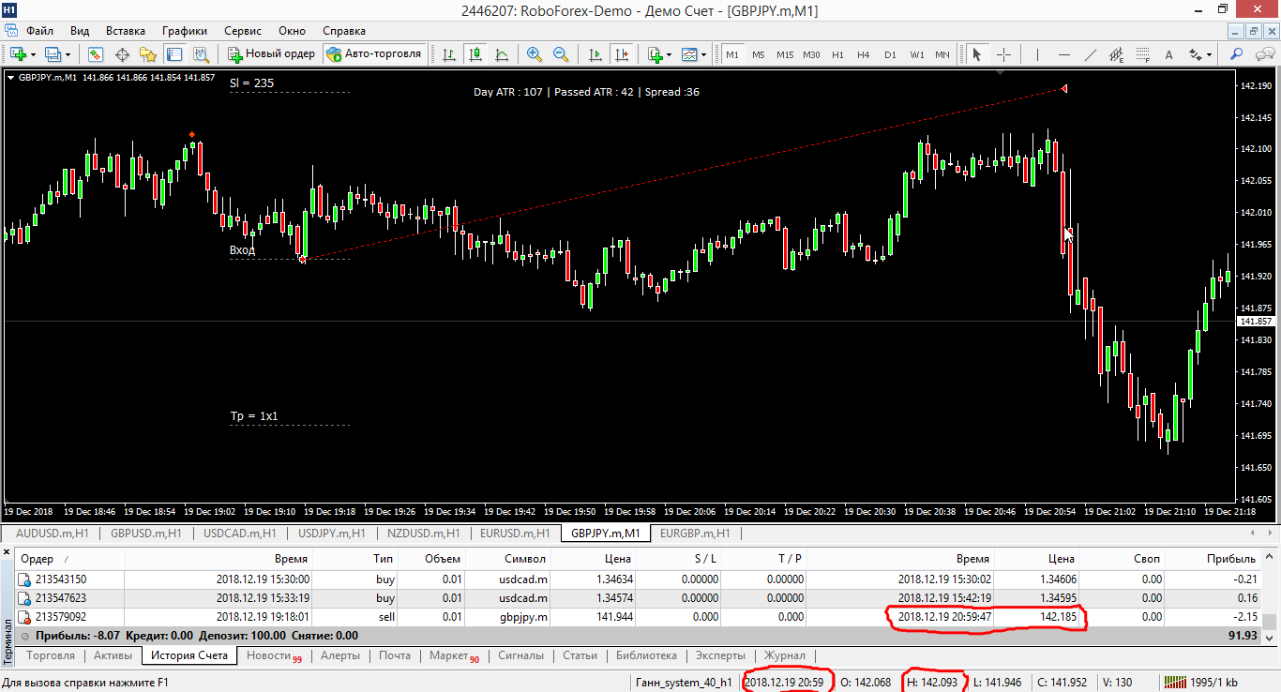
Task: Click the gbpjpy.m sell order icon
Action: 24,617
